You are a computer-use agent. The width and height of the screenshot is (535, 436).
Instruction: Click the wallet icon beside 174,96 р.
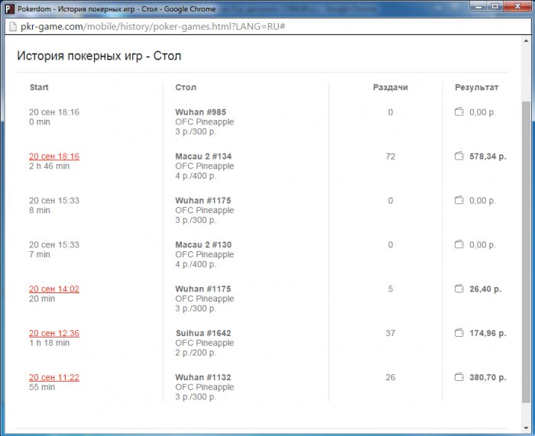coord(459,333)
